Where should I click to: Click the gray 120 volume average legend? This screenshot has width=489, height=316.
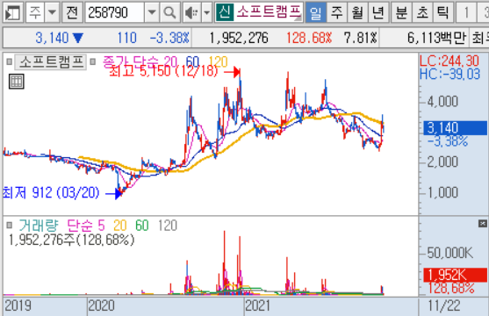(168, 226)
